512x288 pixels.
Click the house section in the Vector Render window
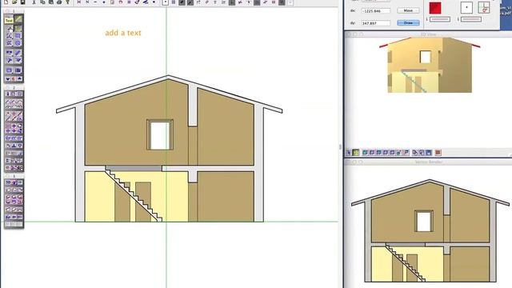(x=430, y=231)
